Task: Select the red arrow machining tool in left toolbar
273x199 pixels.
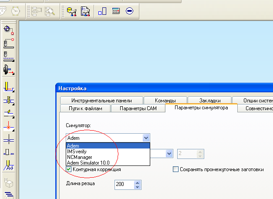Action: 8,70
